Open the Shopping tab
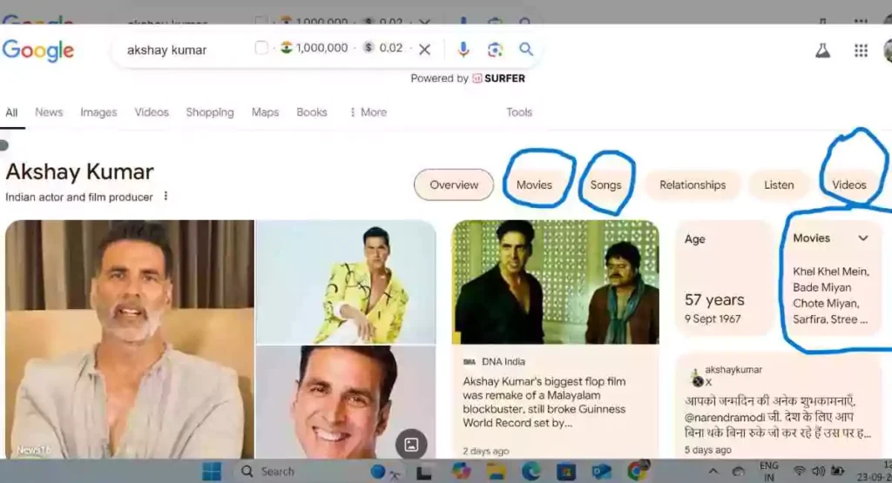 [210, 112]
